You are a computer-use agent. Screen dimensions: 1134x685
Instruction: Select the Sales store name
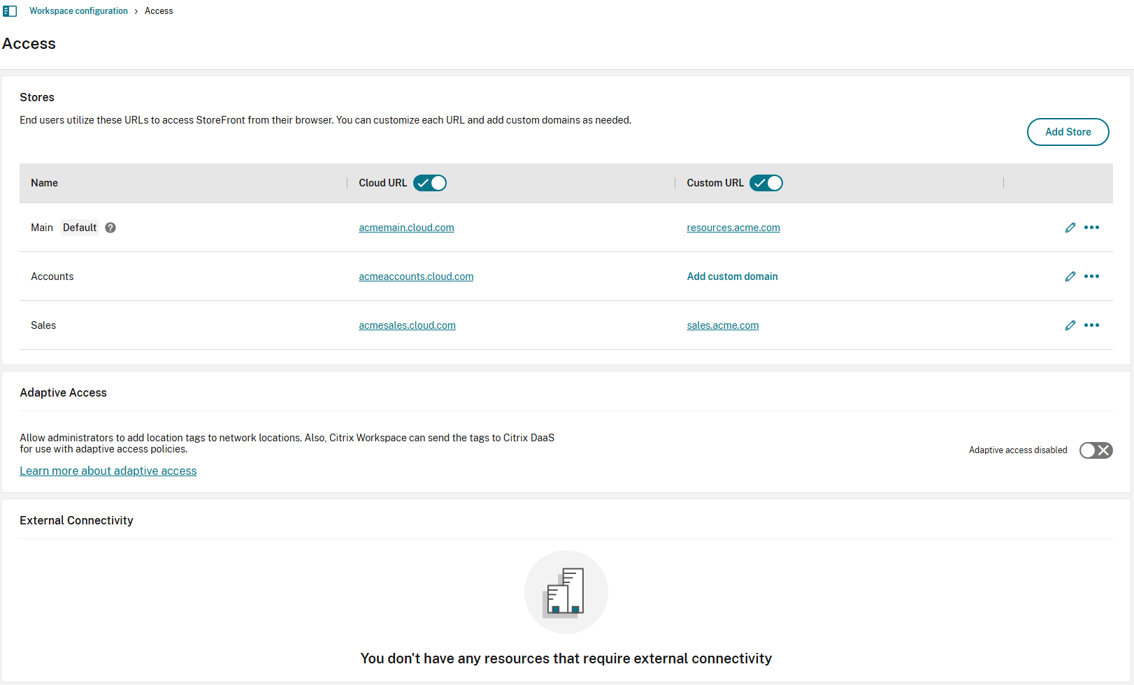pos(43,325)
